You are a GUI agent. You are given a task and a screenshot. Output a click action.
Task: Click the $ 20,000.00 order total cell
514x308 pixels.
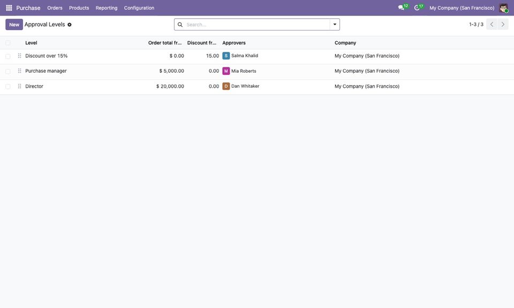[x=170, y=87]
